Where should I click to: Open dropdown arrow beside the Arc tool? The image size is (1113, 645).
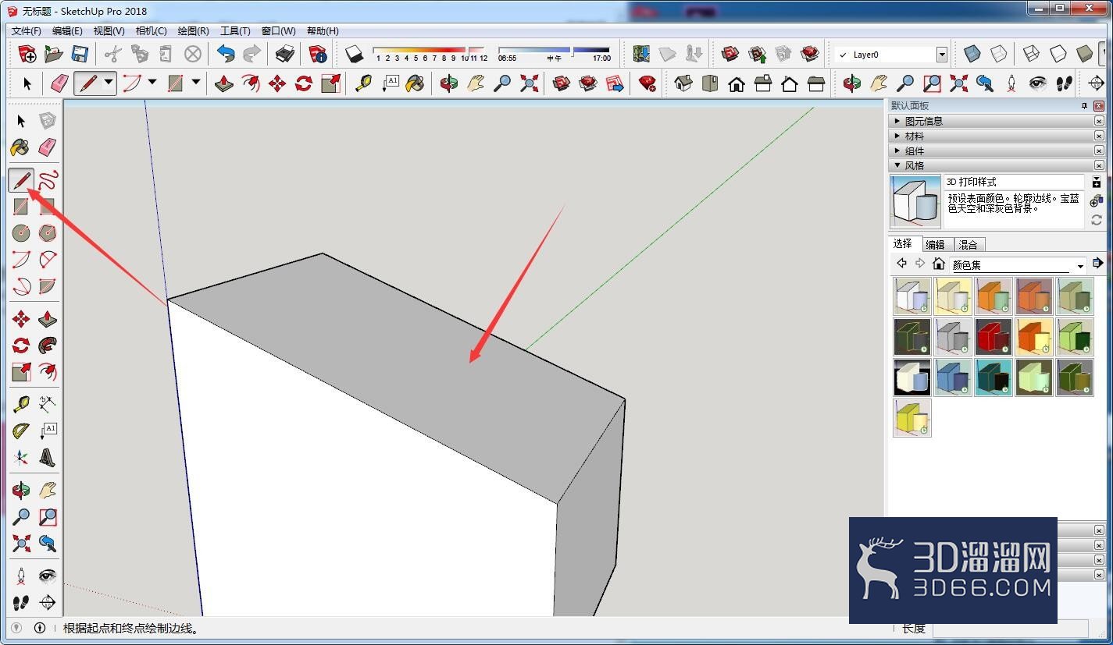coord(152,83)
